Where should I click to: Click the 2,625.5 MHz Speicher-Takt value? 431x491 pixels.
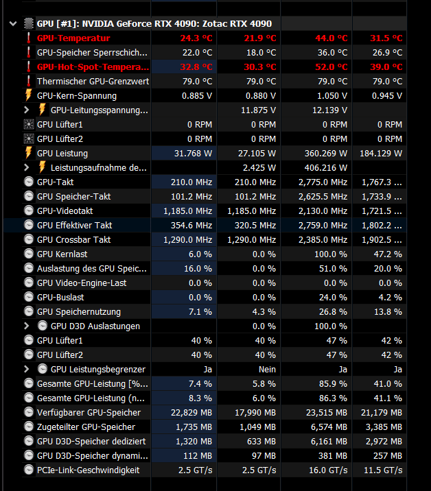tap(323, 197)
